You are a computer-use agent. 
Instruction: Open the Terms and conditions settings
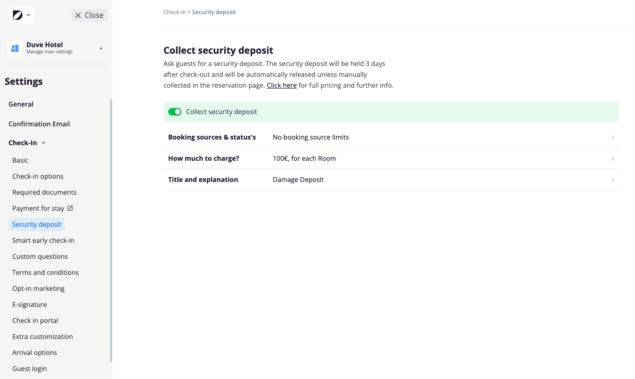pyautogui.click(x=45, y=272)
